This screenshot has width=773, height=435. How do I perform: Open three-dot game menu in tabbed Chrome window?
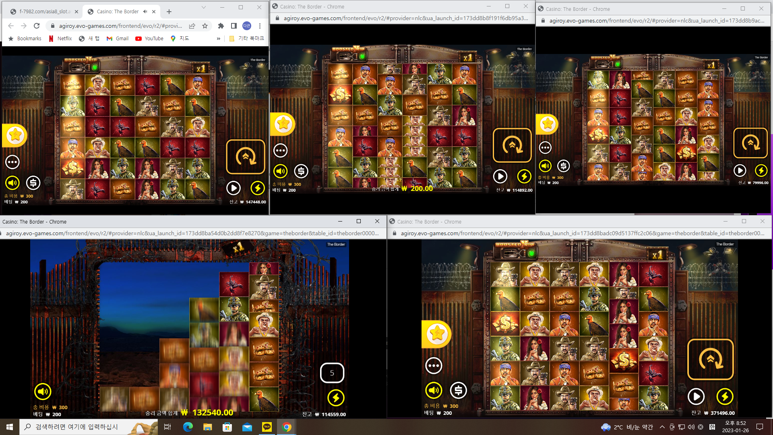(12, 162)
